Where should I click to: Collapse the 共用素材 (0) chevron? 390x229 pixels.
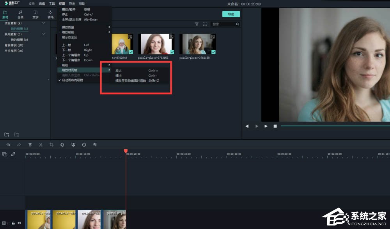[x=44, y=34]
